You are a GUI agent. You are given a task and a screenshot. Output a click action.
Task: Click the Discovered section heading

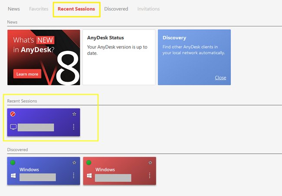[x=17, y=150]
